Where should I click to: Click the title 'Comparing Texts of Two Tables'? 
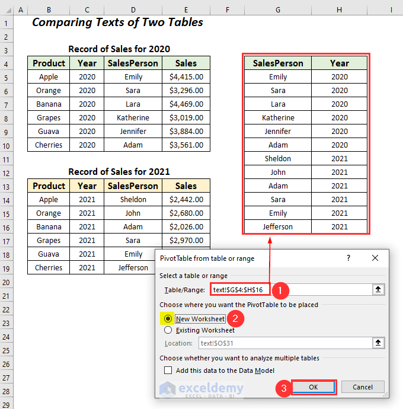tap(117, 23)
